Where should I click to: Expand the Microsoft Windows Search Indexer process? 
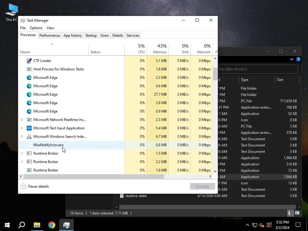(x=22, y=137)
